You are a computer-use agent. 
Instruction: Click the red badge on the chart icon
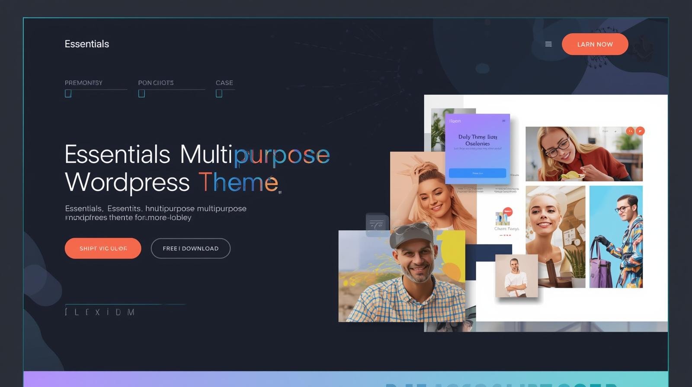pyautogui.click(x=508, y=212)
